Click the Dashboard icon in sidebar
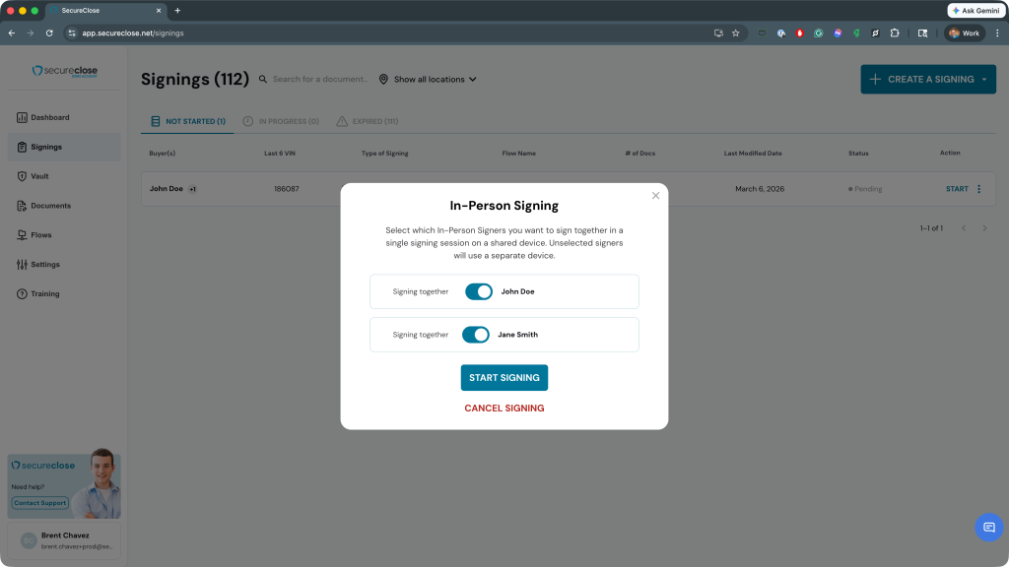The image size is (1009, 567). click(22, 118)
